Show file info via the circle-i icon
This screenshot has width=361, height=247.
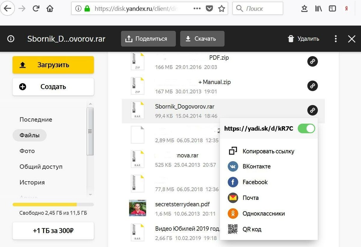(x=11, y=39)
